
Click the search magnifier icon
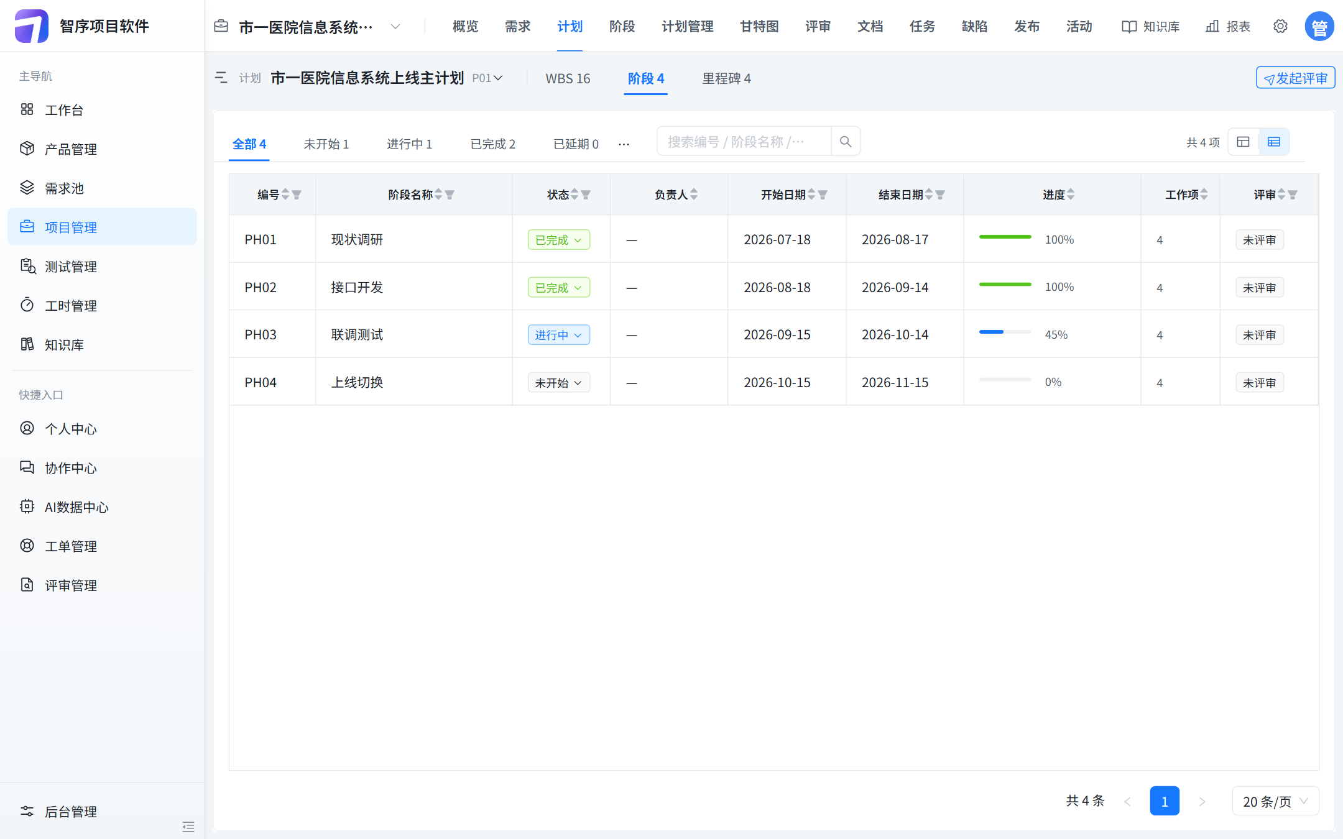[846, 142]
